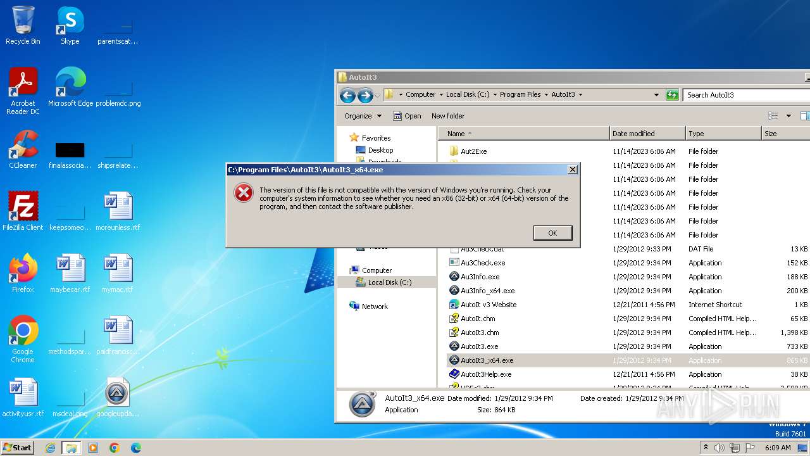810x456 pixels.
Task: Show hidden tray icons arrow
Action: [706, 447]
